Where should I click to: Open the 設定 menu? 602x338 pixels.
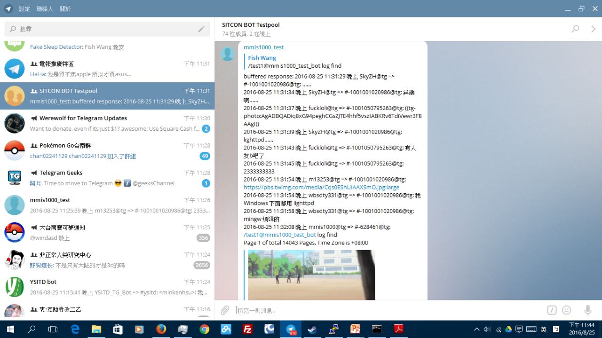(x=24, y=9)
